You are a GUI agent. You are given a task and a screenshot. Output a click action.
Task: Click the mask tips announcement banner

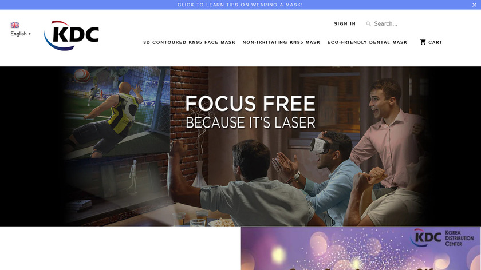click(x=240, y=5)
